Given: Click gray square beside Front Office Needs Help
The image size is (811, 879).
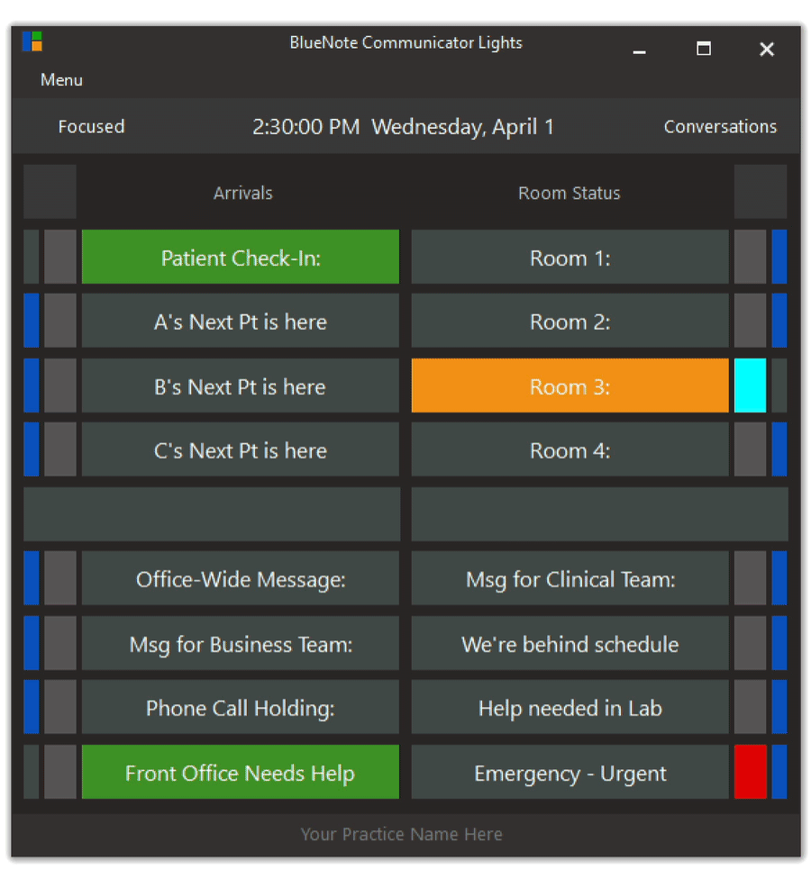Looking at the screenshot, I should point(60,773).
